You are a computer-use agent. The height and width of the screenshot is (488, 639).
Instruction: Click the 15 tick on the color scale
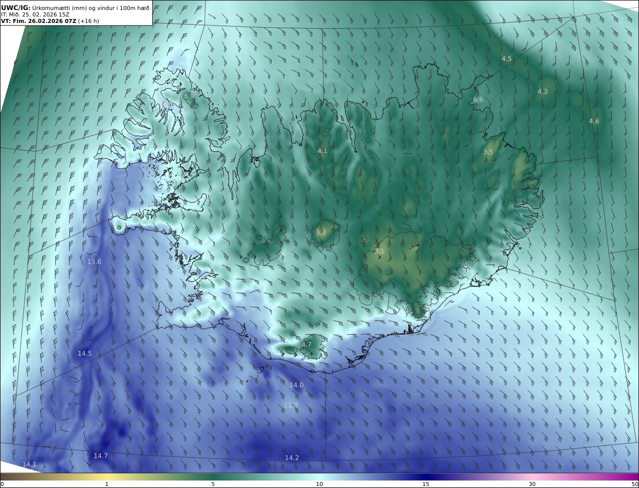[426, 484]
